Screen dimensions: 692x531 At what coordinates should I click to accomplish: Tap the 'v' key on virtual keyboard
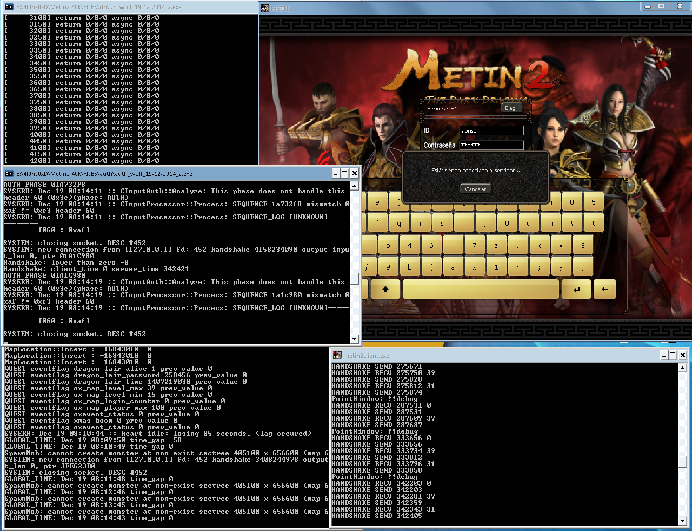[x=561, y=245]
